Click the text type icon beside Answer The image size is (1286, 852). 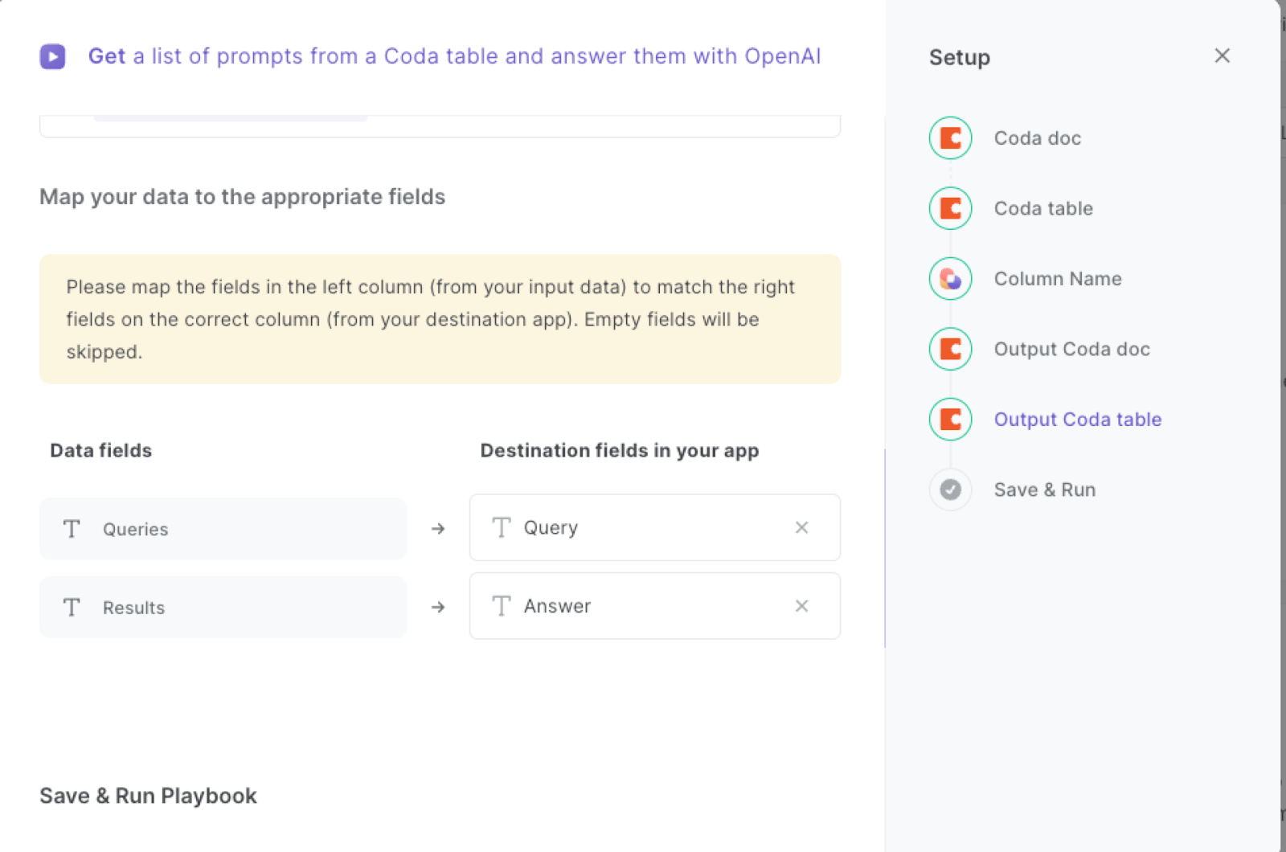click(502, 606)
